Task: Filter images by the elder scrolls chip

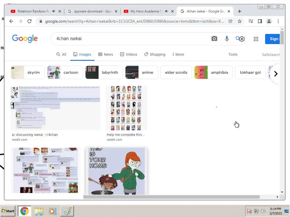Action: point(176,72)
